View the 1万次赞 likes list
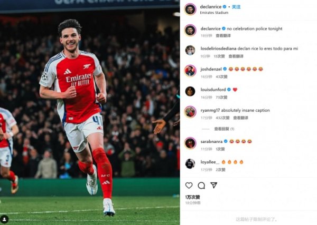 pos(192,197)
